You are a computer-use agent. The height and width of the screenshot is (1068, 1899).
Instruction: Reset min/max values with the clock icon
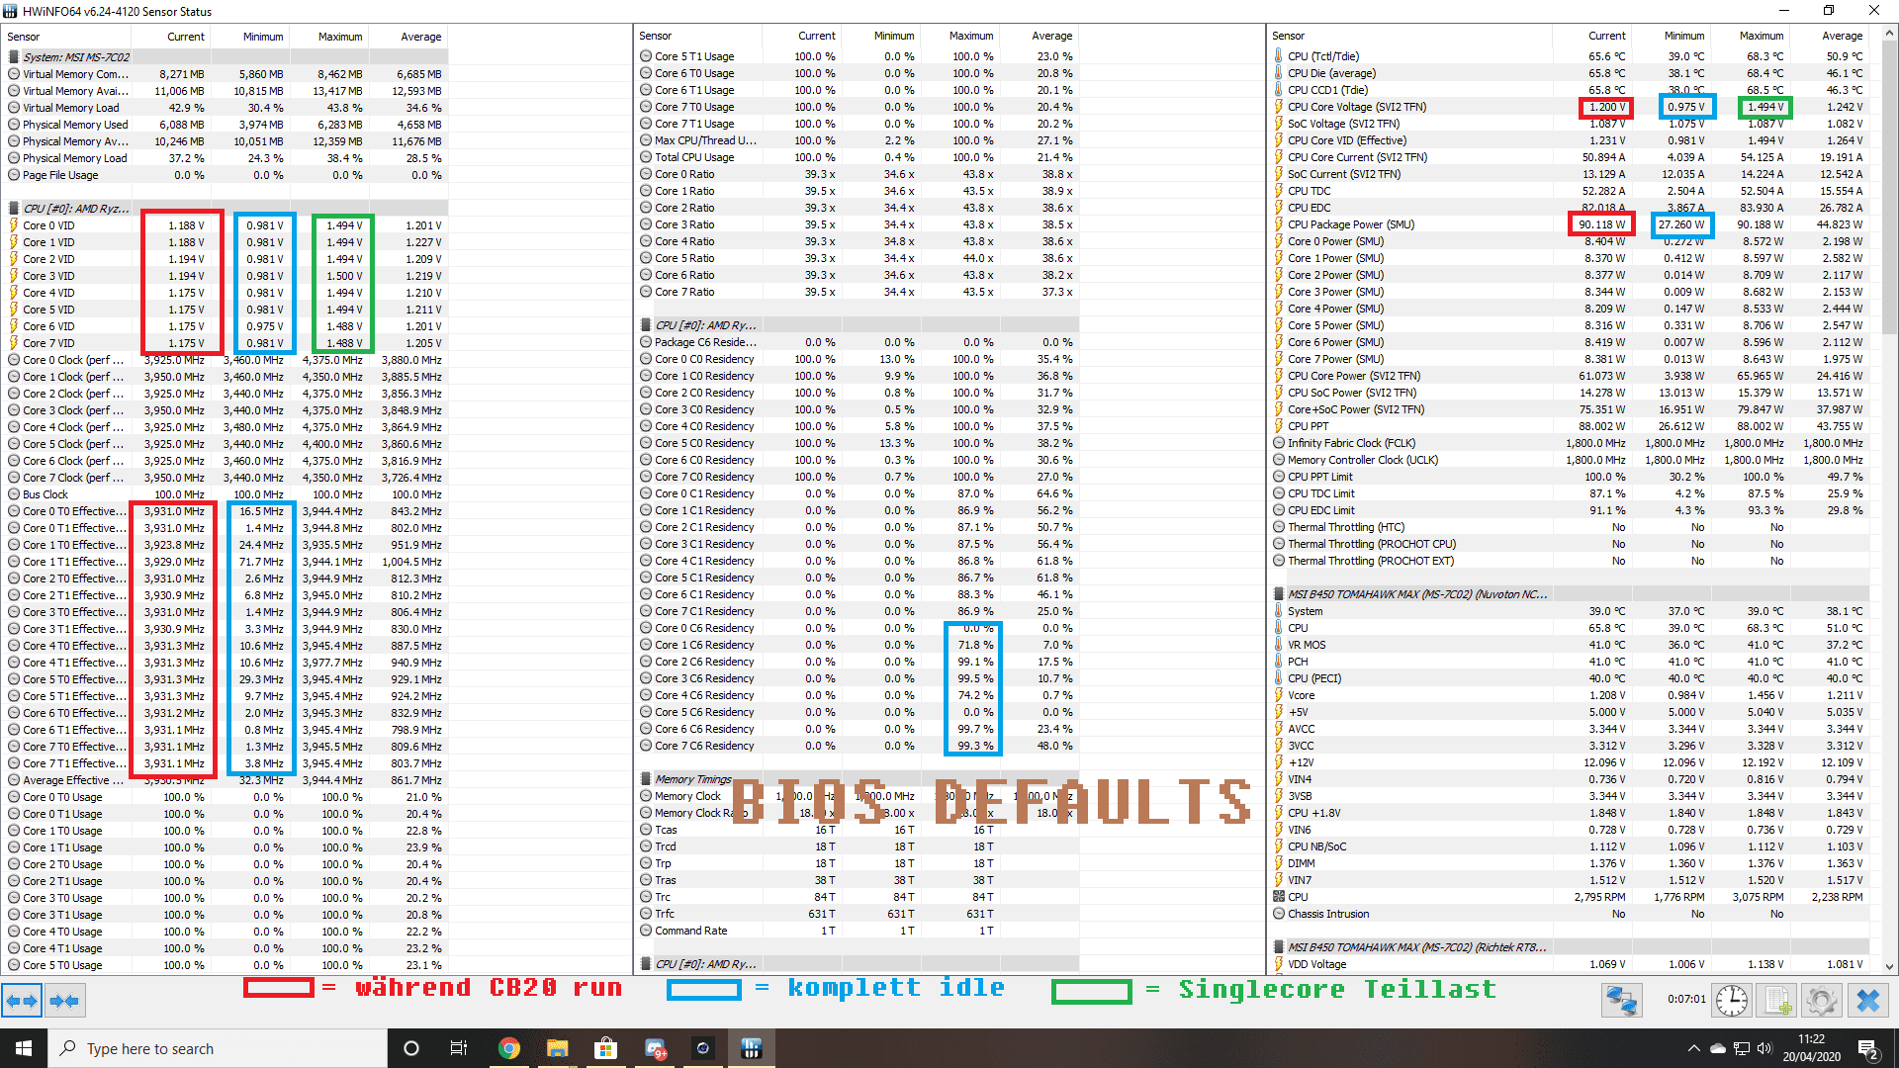(x=1731, y=1001)
